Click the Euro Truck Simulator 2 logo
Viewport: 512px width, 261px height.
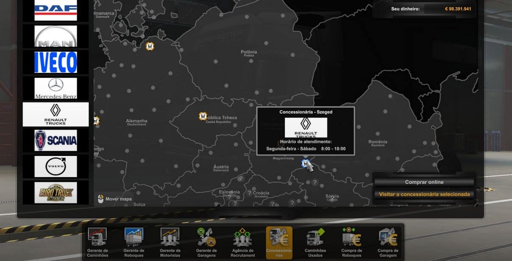tap(56, 193)
